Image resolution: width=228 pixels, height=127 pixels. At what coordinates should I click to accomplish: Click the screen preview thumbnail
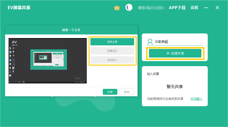[x=48, y=61]
